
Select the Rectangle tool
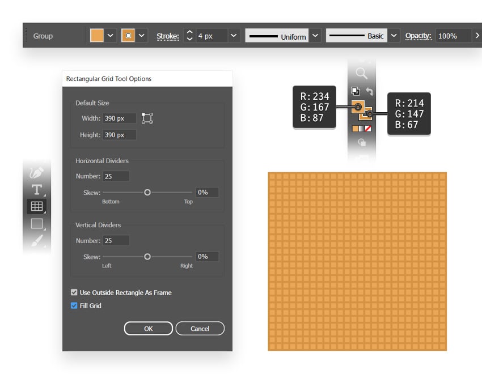pyautogui.click(x=37, y=223)
